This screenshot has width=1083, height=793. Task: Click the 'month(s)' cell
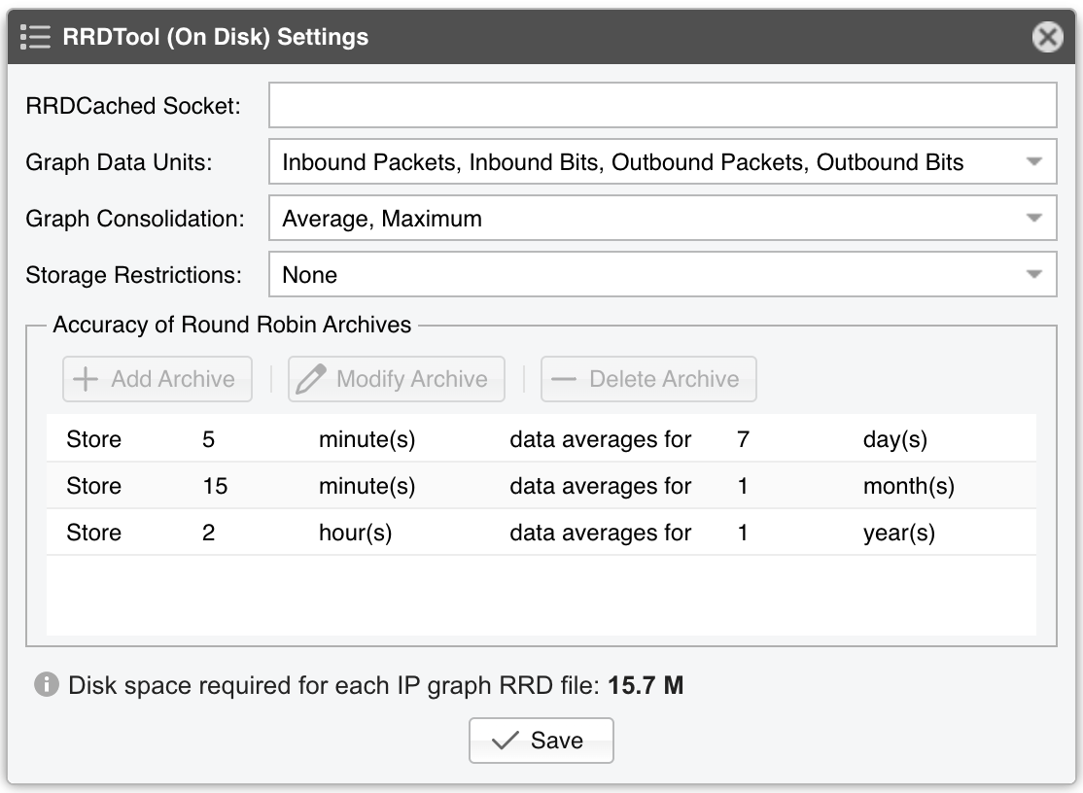pos(909,487)
